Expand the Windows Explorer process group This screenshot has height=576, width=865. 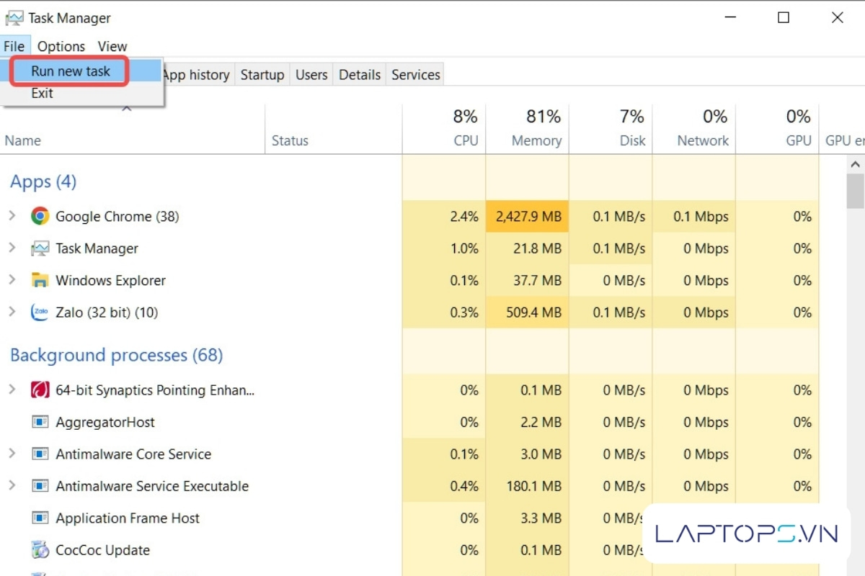click(x=12, y=279)
